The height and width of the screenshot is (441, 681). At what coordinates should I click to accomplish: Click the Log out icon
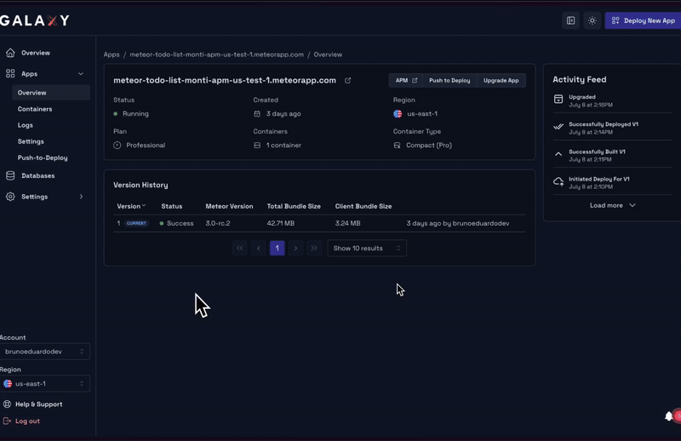pyautogui.click(x=8, y=421)
